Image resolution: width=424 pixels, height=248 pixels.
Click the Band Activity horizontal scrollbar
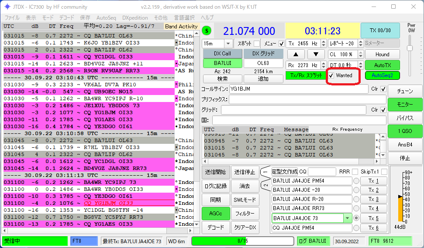pos(98,231)
